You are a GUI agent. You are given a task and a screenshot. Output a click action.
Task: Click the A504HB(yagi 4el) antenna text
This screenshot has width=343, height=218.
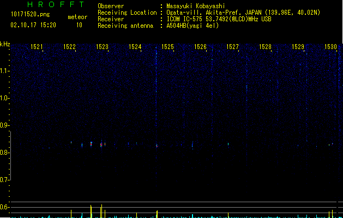(x=192, y=26)
